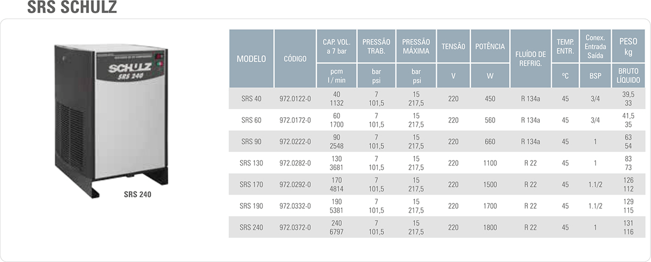Click the PESO kg column header
The height and width of the screenshot is (262, 651).
click(628, 47)
